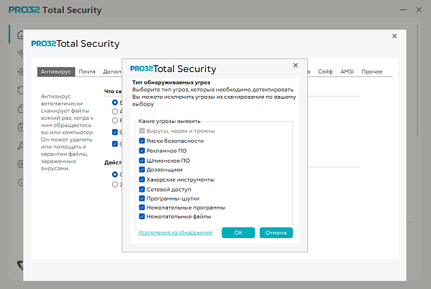Open the Почта tab in settings window
This screenshot has width=431, height=289.
tap(87, 72)
